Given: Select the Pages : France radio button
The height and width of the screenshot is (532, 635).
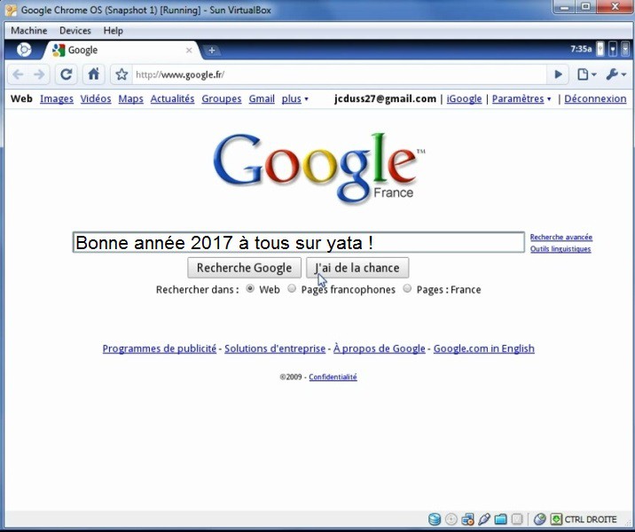Looking at the screenshot, I should (x=407, y=289).
